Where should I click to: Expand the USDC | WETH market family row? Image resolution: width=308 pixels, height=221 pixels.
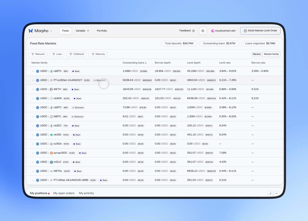[x=33, y=90]
